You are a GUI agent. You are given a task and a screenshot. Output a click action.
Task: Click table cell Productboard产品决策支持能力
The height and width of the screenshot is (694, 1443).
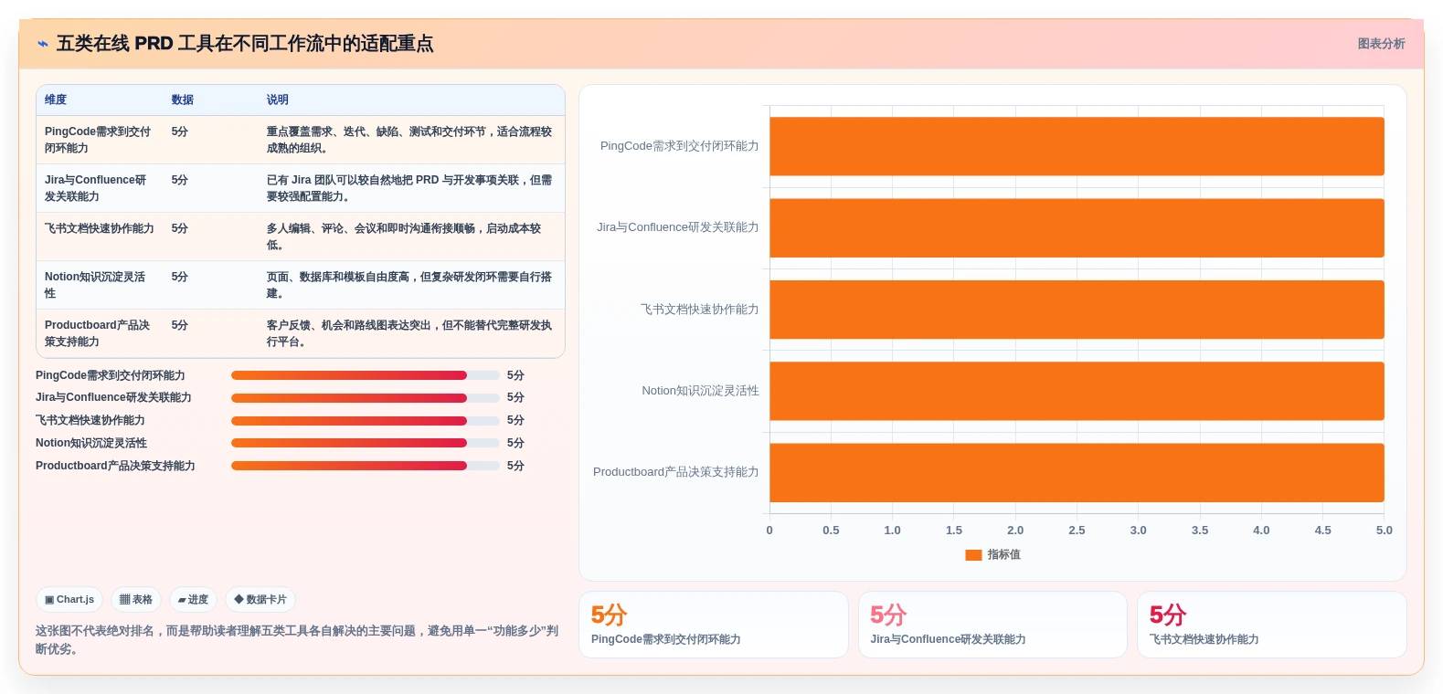pyautogui.click(x=98, y=333)
